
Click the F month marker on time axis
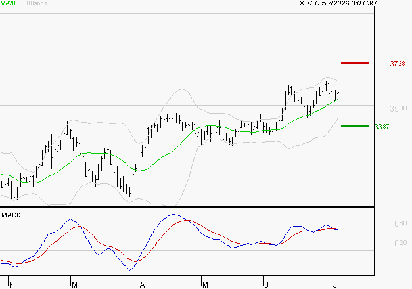(11, 284)
